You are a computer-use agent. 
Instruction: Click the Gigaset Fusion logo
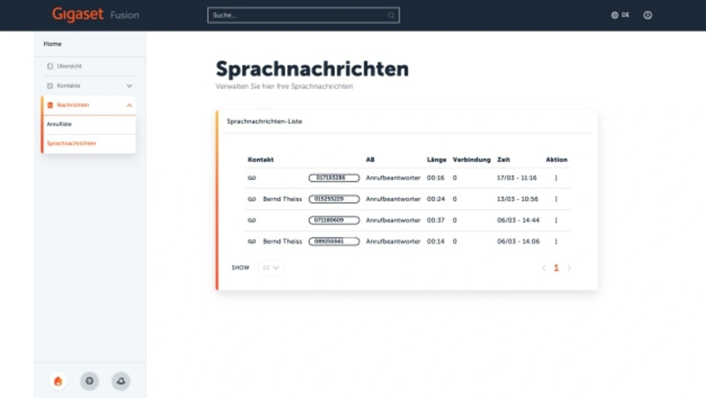(x=95, y=15)
